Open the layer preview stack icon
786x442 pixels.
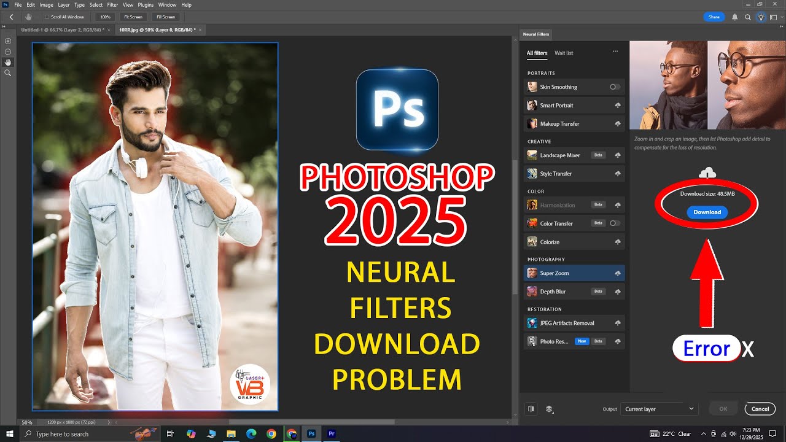click(550, 409)
